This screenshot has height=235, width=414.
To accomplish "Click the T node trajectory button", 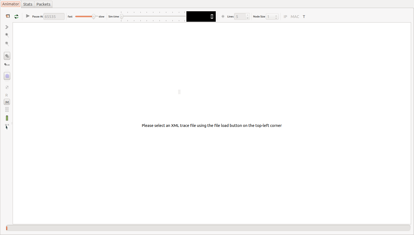I will click(x=304, y=17).
